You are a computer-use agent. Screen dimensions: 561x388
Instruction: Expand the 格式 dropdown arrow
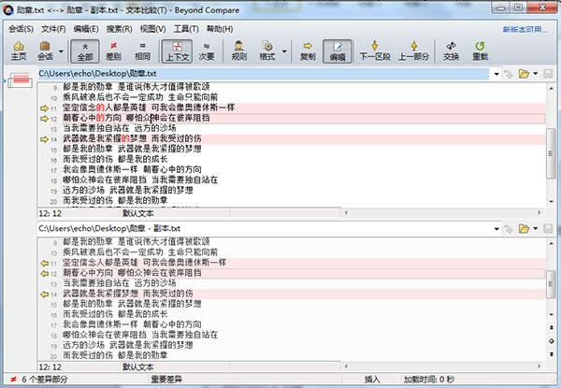(x=284, y=51)
